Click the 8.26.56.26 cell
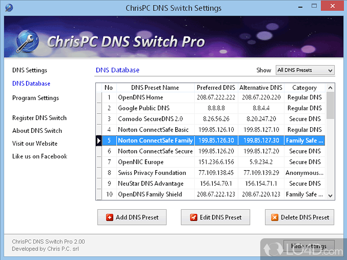347x260 pixels. point(216,119)
